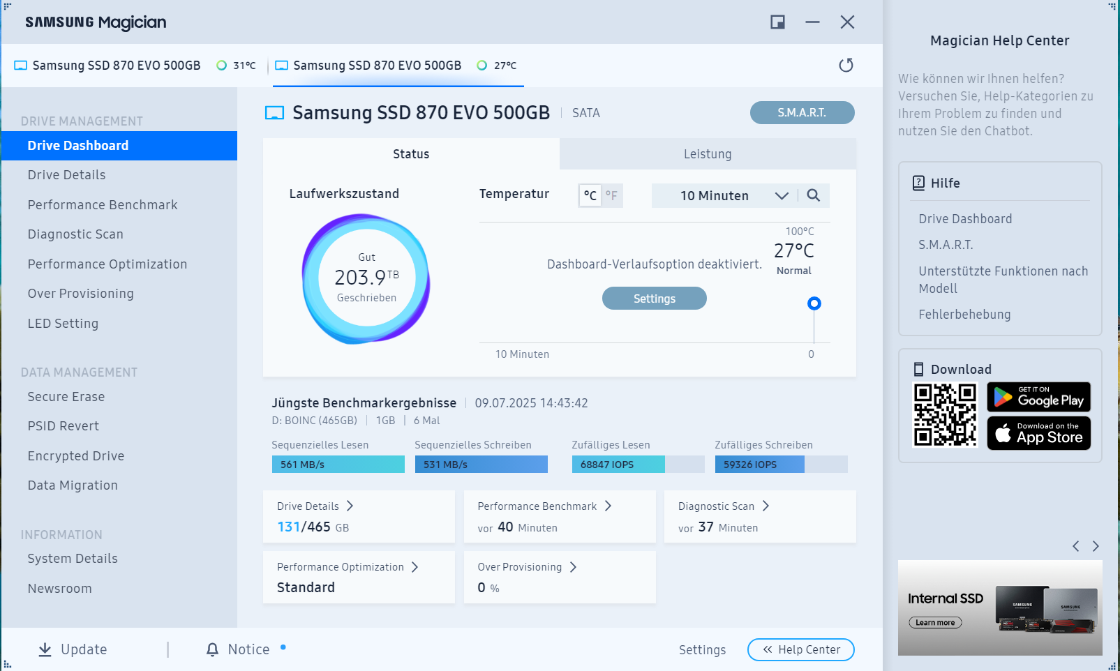This screenshot has height=671, width=1120.
Task: Click the Update download arrow icon
Action: 45,649
